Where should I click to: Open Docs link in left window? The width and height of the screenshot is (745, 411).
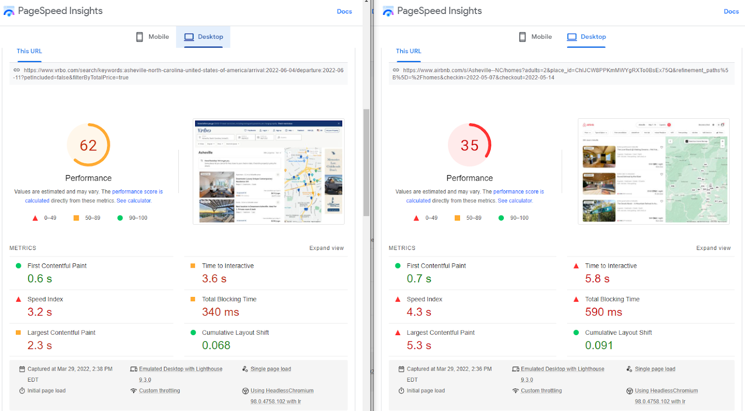coord(344,12)
